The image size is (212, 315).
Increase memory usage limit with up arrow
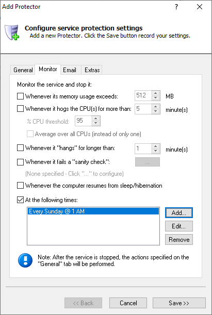point(156,93)
